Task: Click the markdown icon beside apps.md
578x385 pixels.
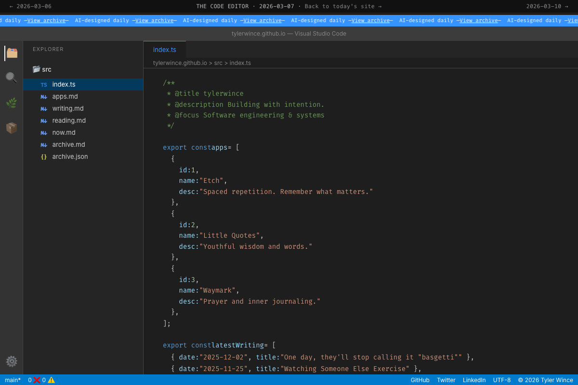Action: (x=44, y=97)
